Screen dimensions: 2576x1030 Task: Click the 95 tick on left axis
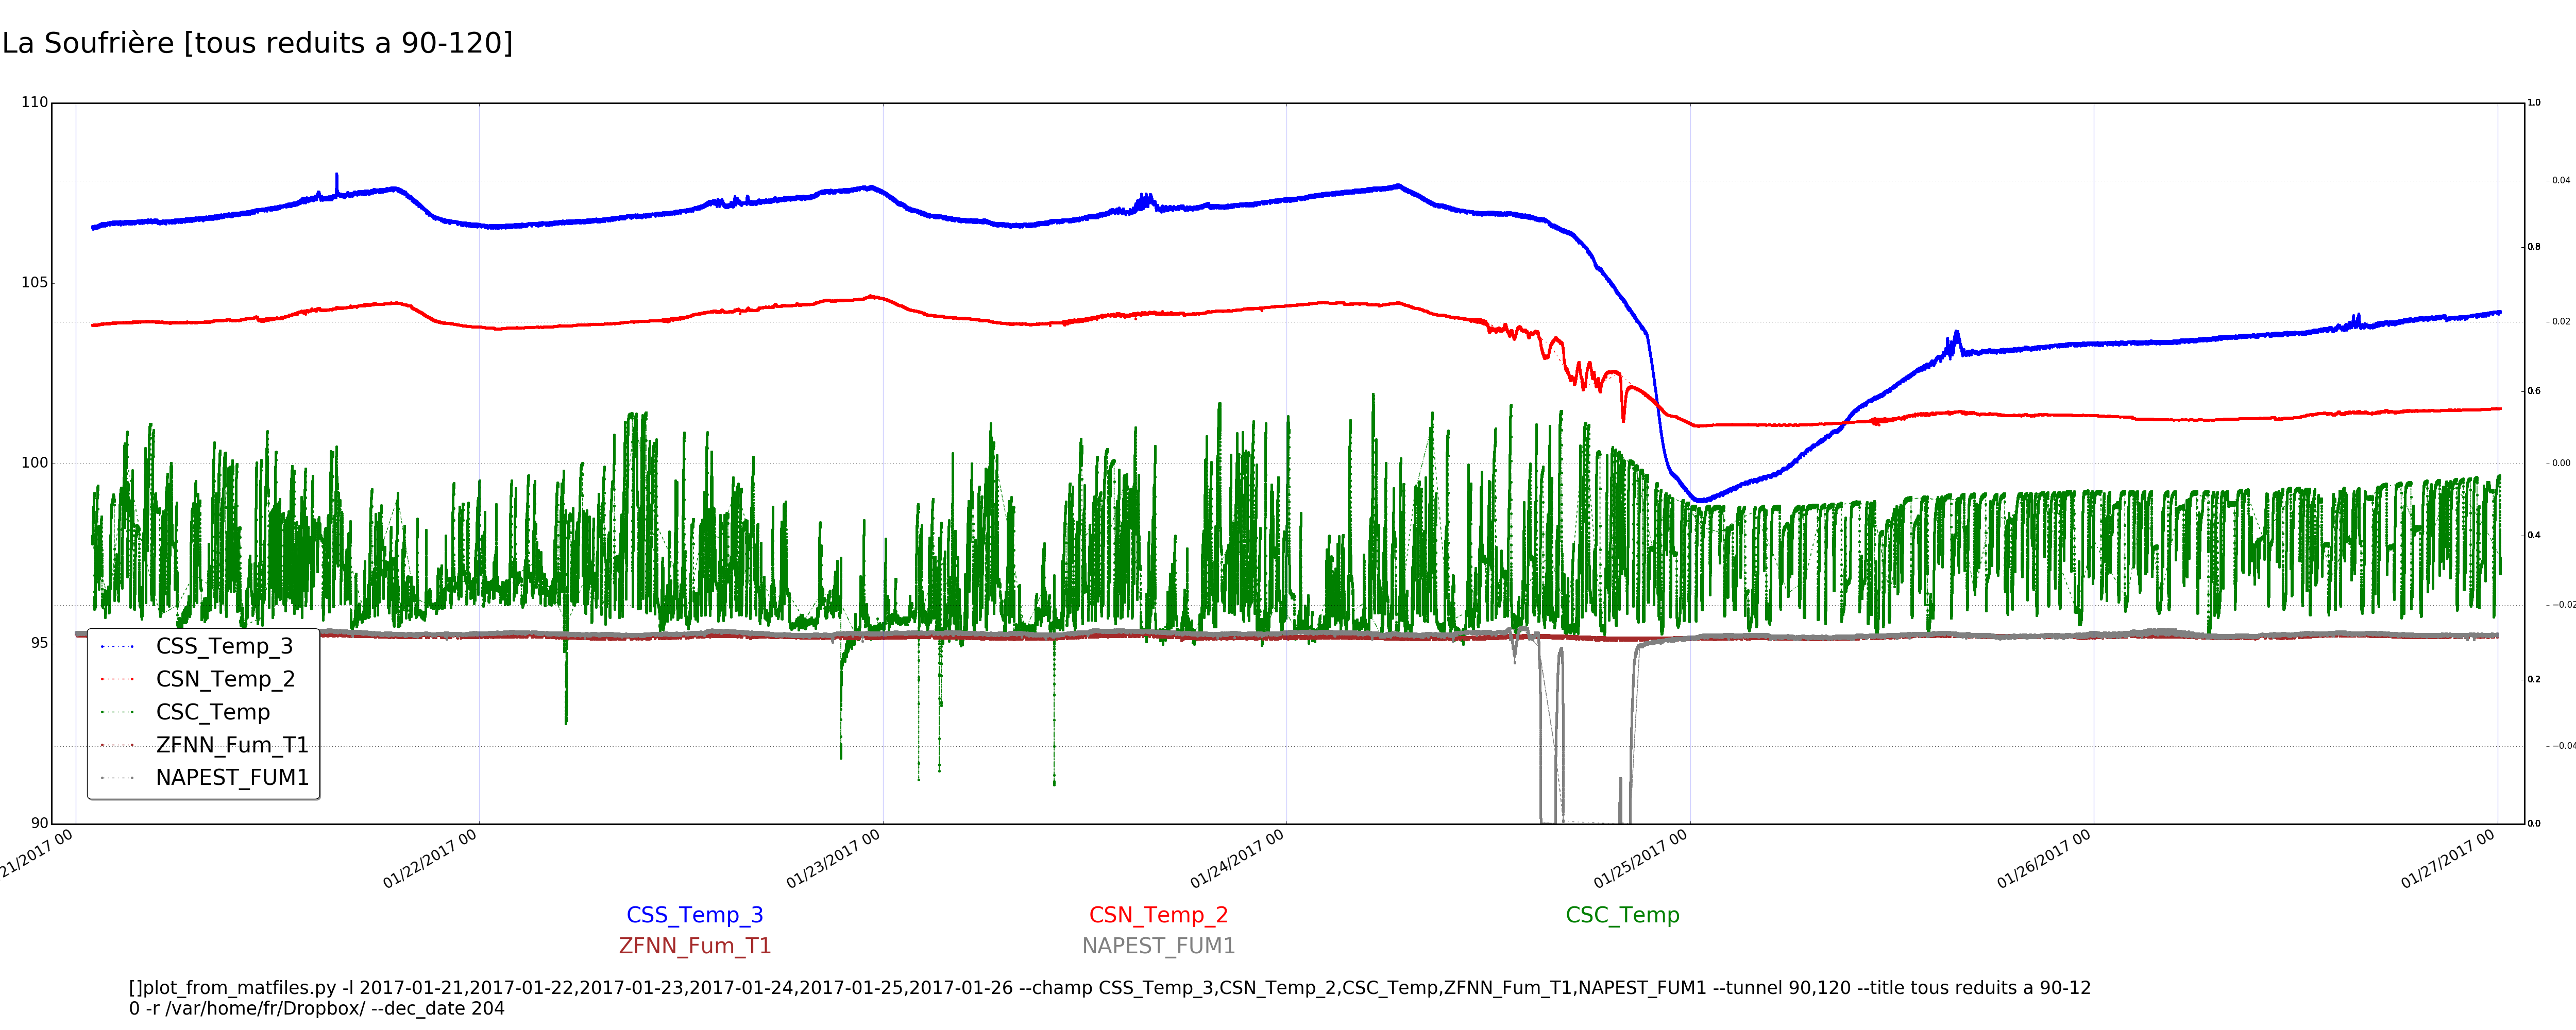[39, 643]
